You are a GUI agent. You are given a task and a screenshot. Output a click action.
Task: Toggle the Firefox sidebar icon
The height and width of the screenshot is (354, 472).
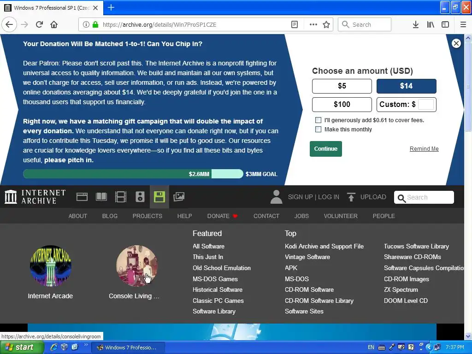445,24
